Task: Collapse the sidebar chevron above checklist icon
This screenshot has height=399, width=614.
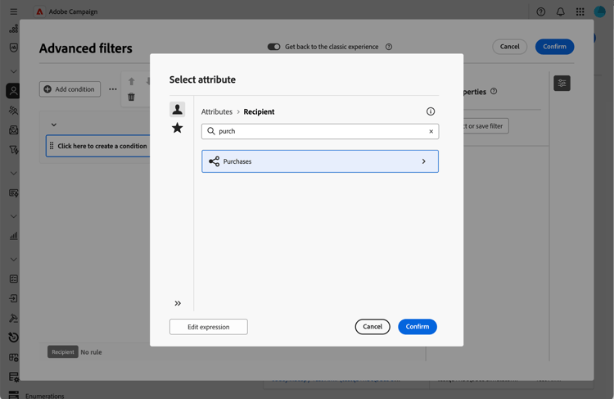Action: (14, 260)
